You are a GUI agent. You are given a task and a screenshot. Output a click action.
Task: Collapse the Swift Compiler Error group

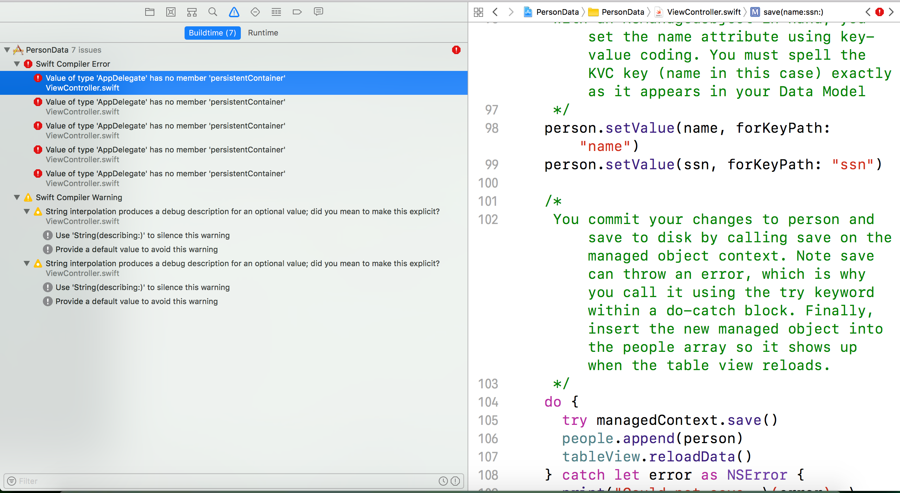click(x=17, y=64)
